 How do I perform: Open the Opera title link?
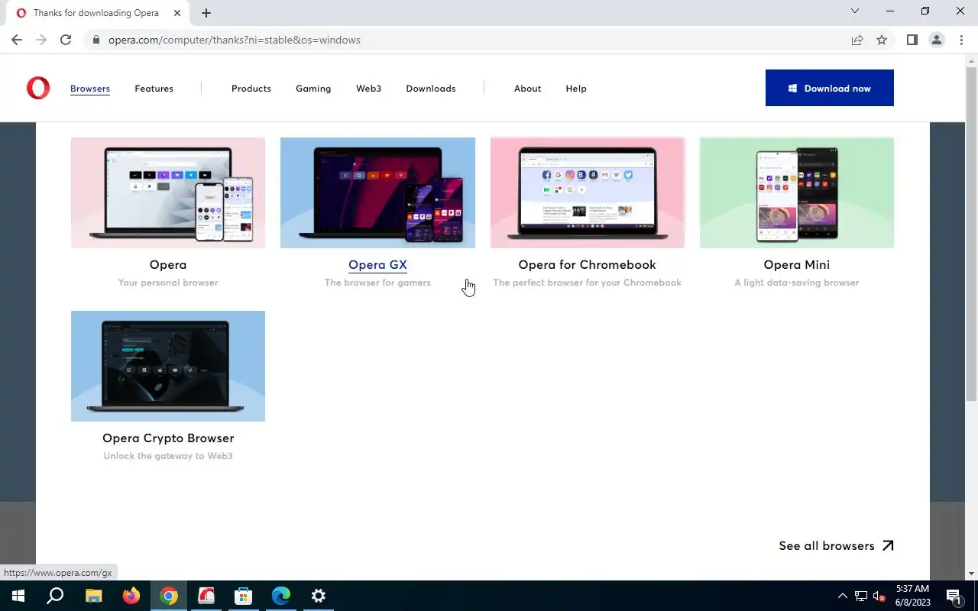(x=168, y=265)
